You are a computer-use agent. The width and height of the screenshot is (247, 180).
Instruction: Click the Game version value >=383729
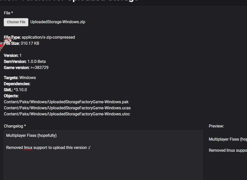pos(39,68)
